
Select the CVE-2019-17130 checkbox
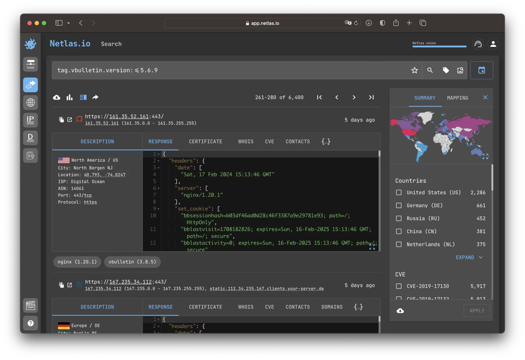[x=399, y=286]
